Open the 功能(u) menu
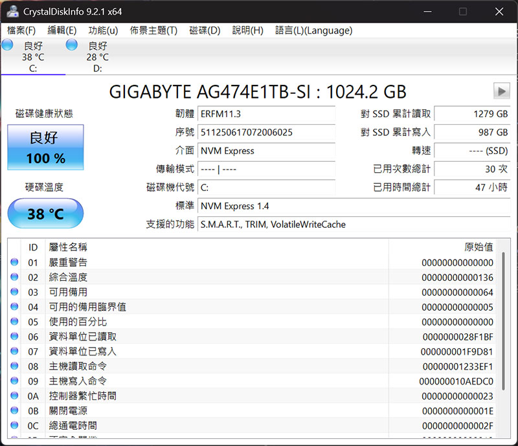518x446 pixels. click(103, 30)
